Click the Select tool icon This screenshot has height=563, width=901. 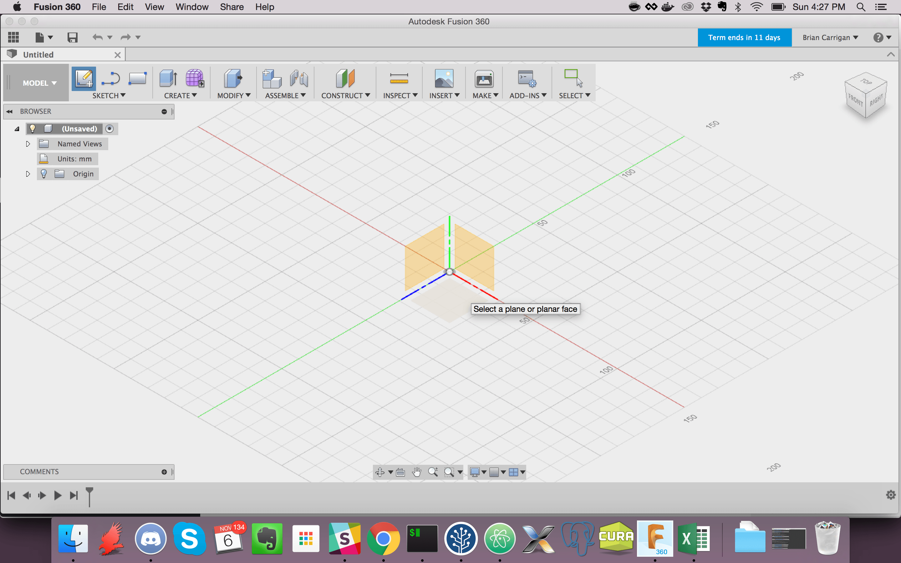[x=574, y=79]
